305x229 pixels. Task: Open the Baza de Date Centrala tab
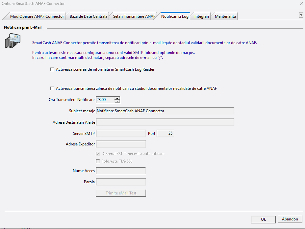tap(88, 16)
